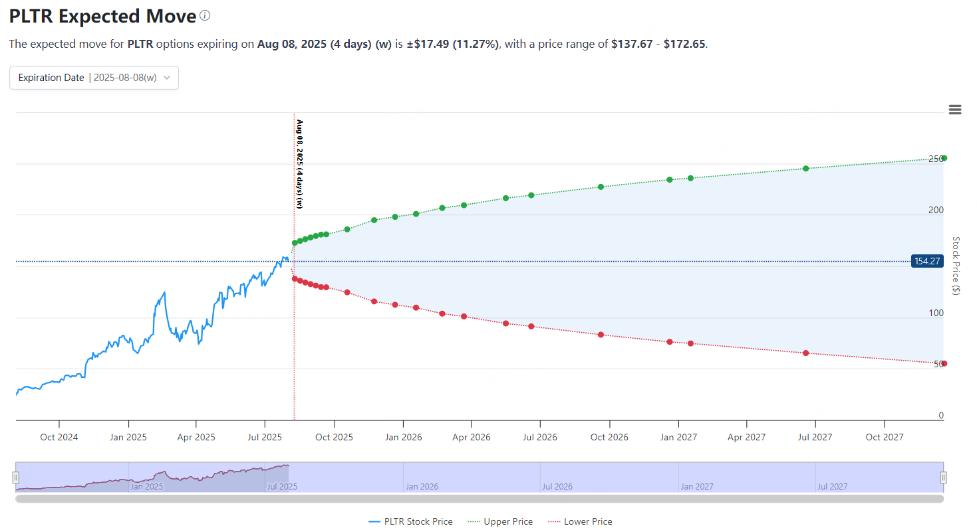Toggle Lower Price legend series
977x530 pixels.
(x=580, y=521)
